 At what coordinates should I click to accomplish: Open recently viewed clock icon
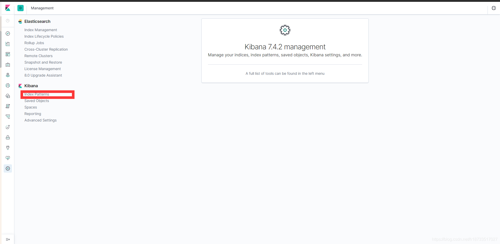[x=8, y=21]
